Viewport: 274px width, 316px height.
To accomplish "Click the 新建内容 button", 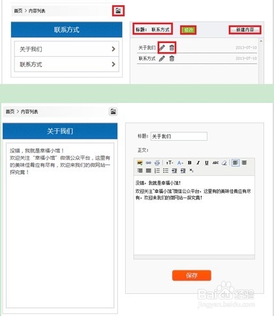I will (x=245, y=30).
